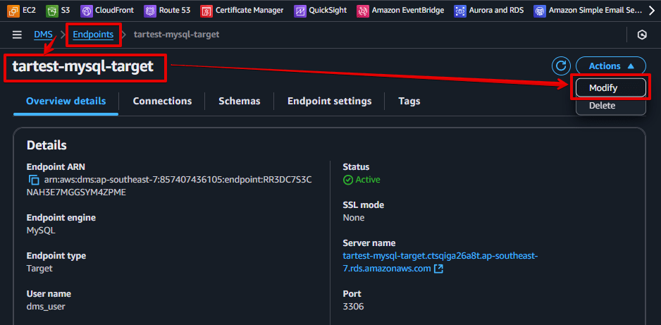
Task: Switch to Connections tab
Action: [x=162, y=102]
